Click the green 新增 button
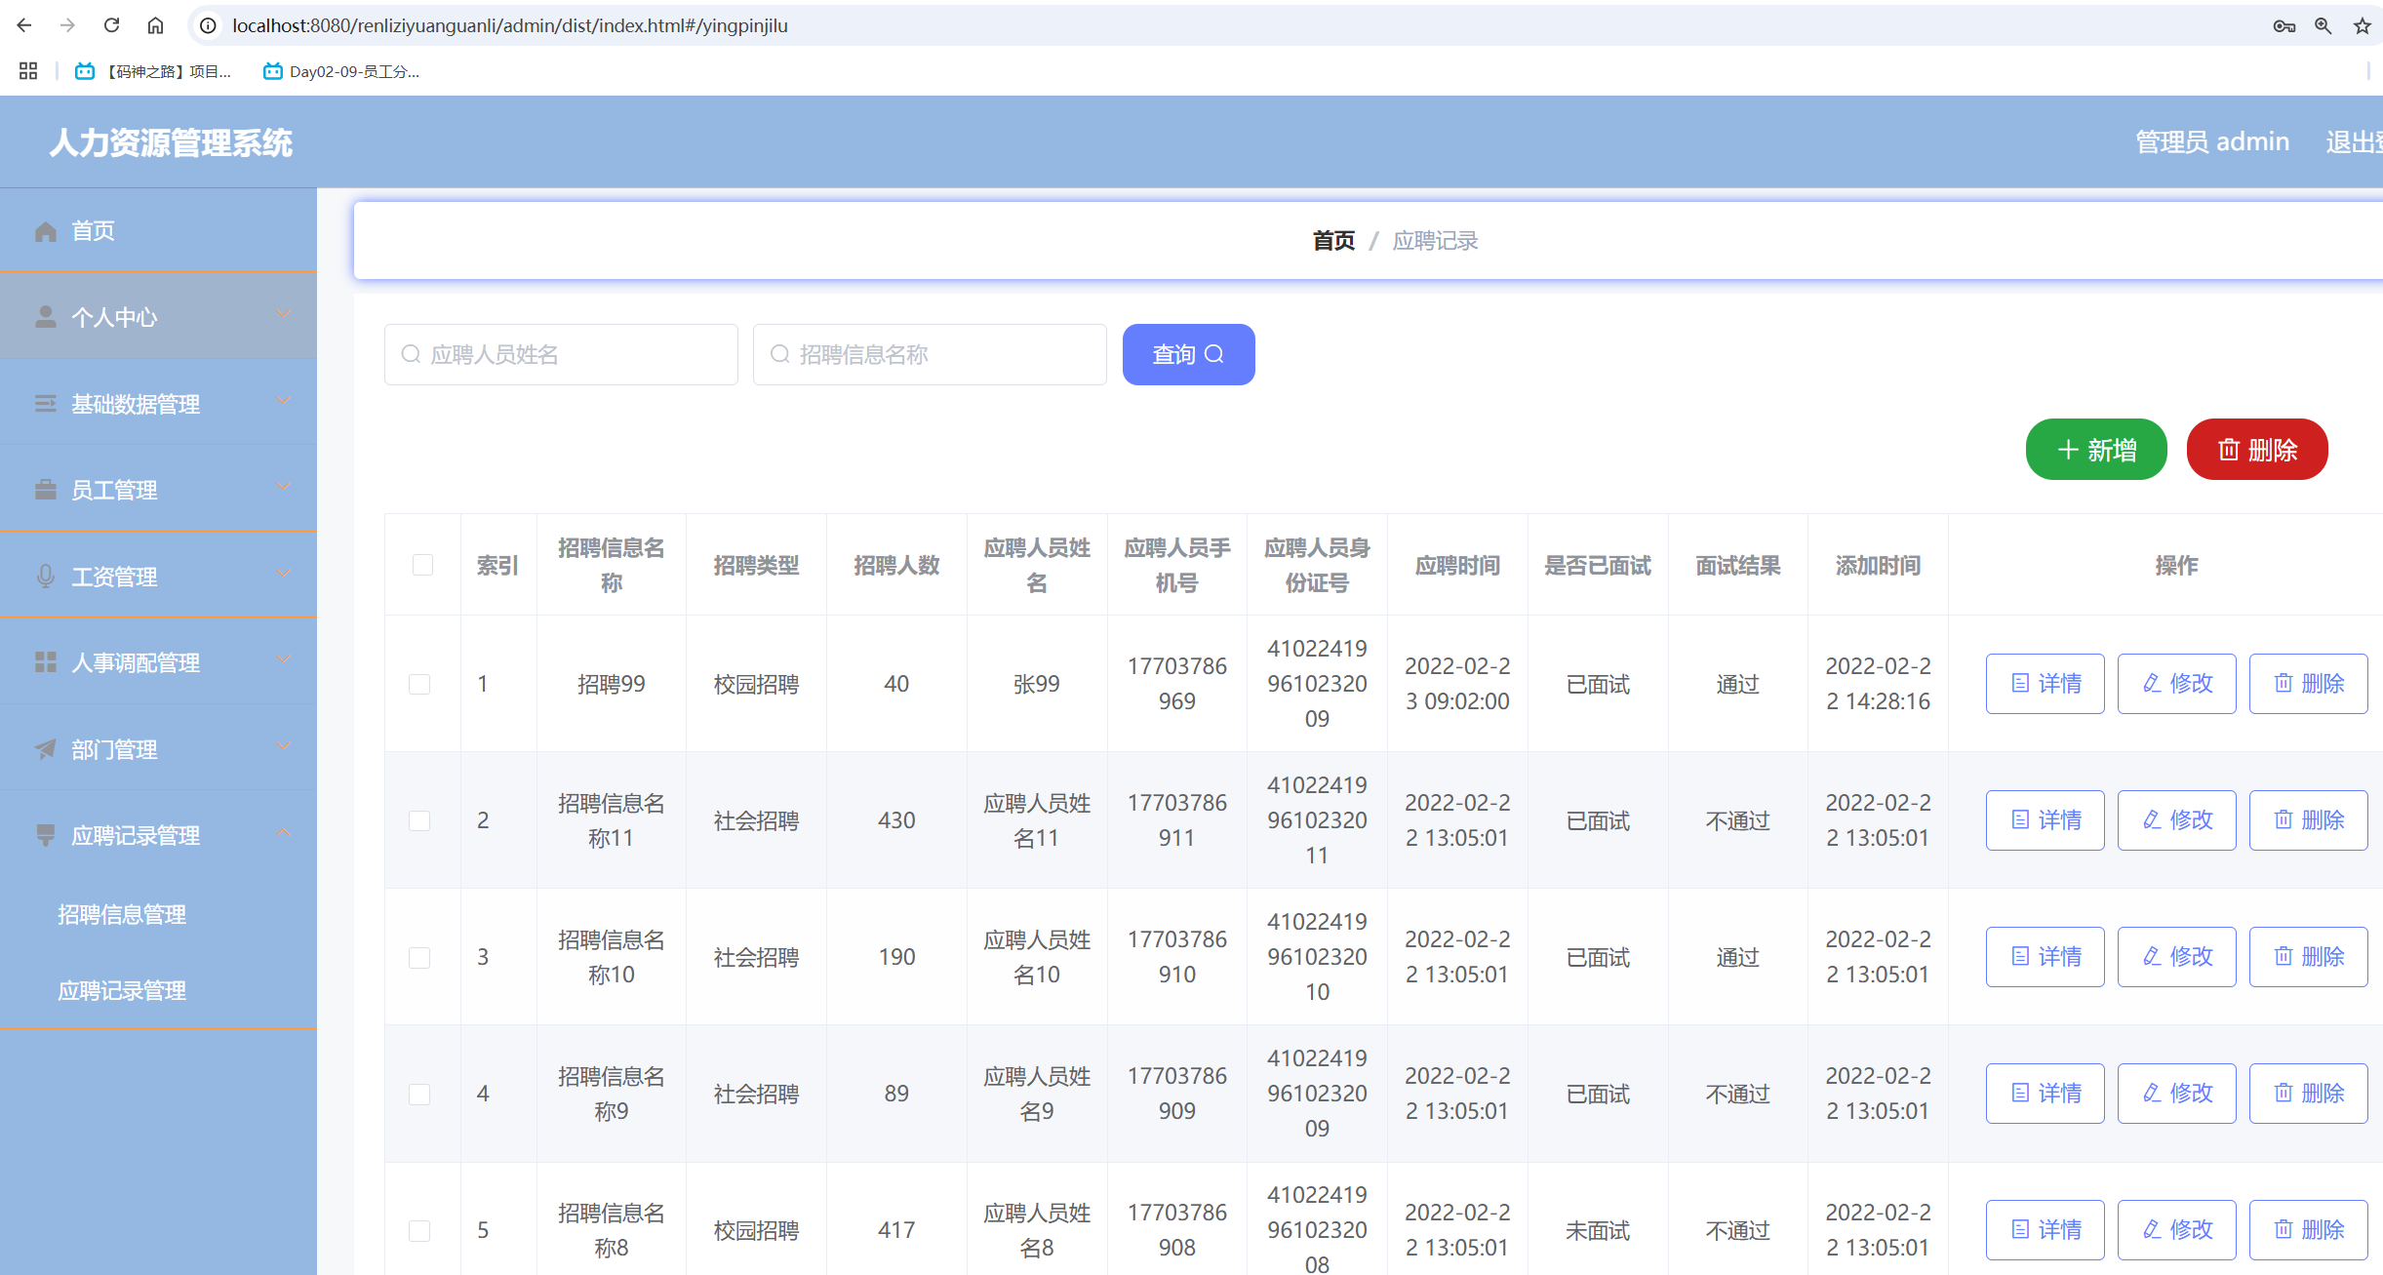The image size is (2383, 1275). coord(2095,449)
